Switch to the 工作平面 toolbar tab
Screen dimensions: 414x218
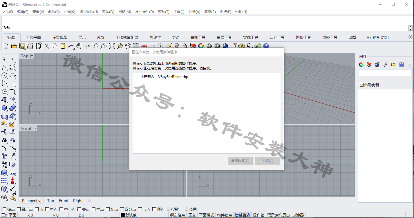pyautogui.click(x=33, y=37)
